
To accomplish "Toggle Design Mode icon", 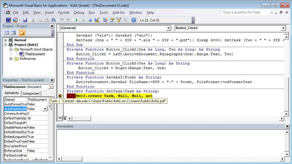I will (x=97, y=20).
